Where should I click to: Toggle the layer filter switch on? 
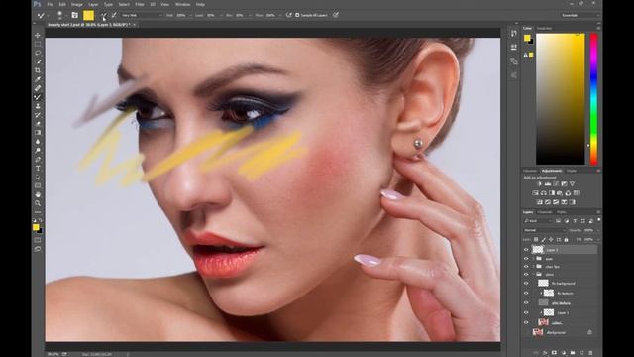tap(598, 220)
